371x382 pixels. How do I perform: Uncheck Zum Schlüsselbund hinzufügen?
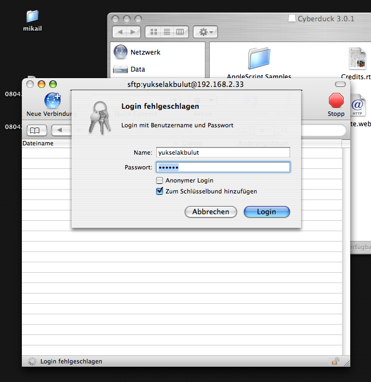[160, 191]
